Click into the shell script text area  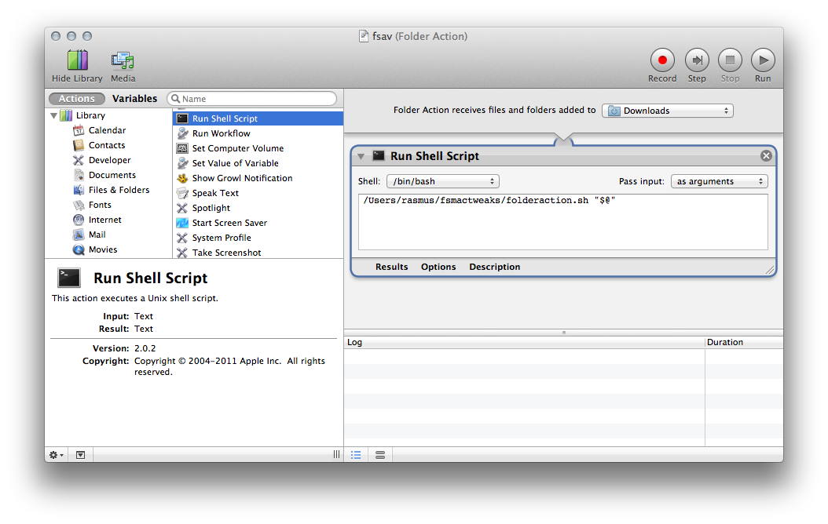point(563,222)
